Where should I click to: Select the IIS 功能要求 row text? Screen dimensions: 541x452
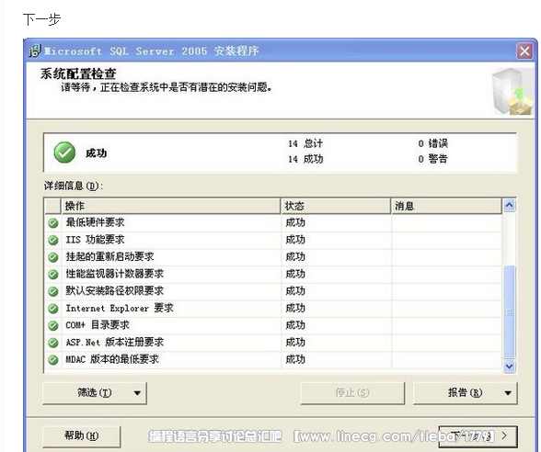95,240
